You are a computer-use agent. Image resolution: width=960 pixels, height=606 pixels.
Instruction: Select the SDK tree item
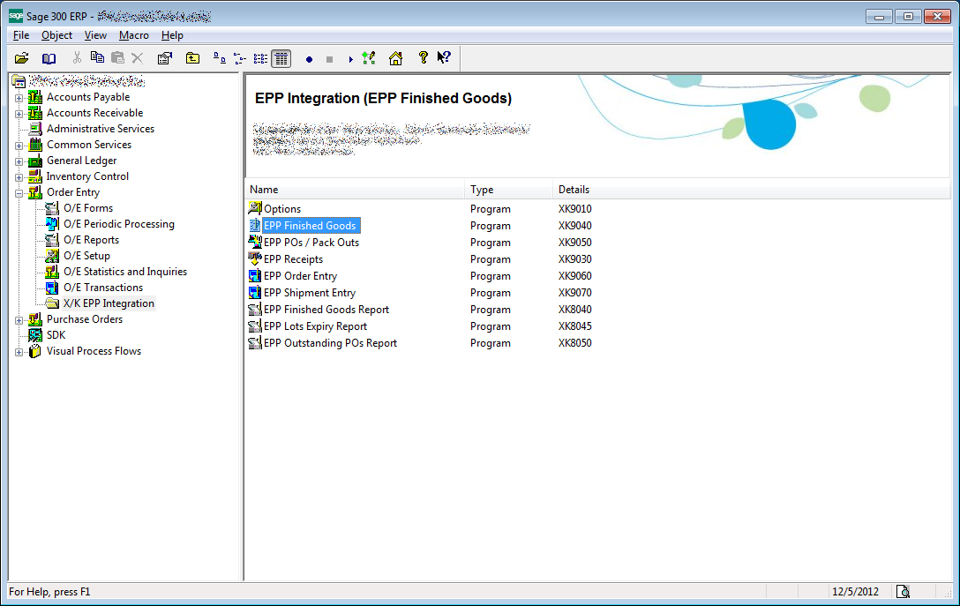(x=56, y=335)
